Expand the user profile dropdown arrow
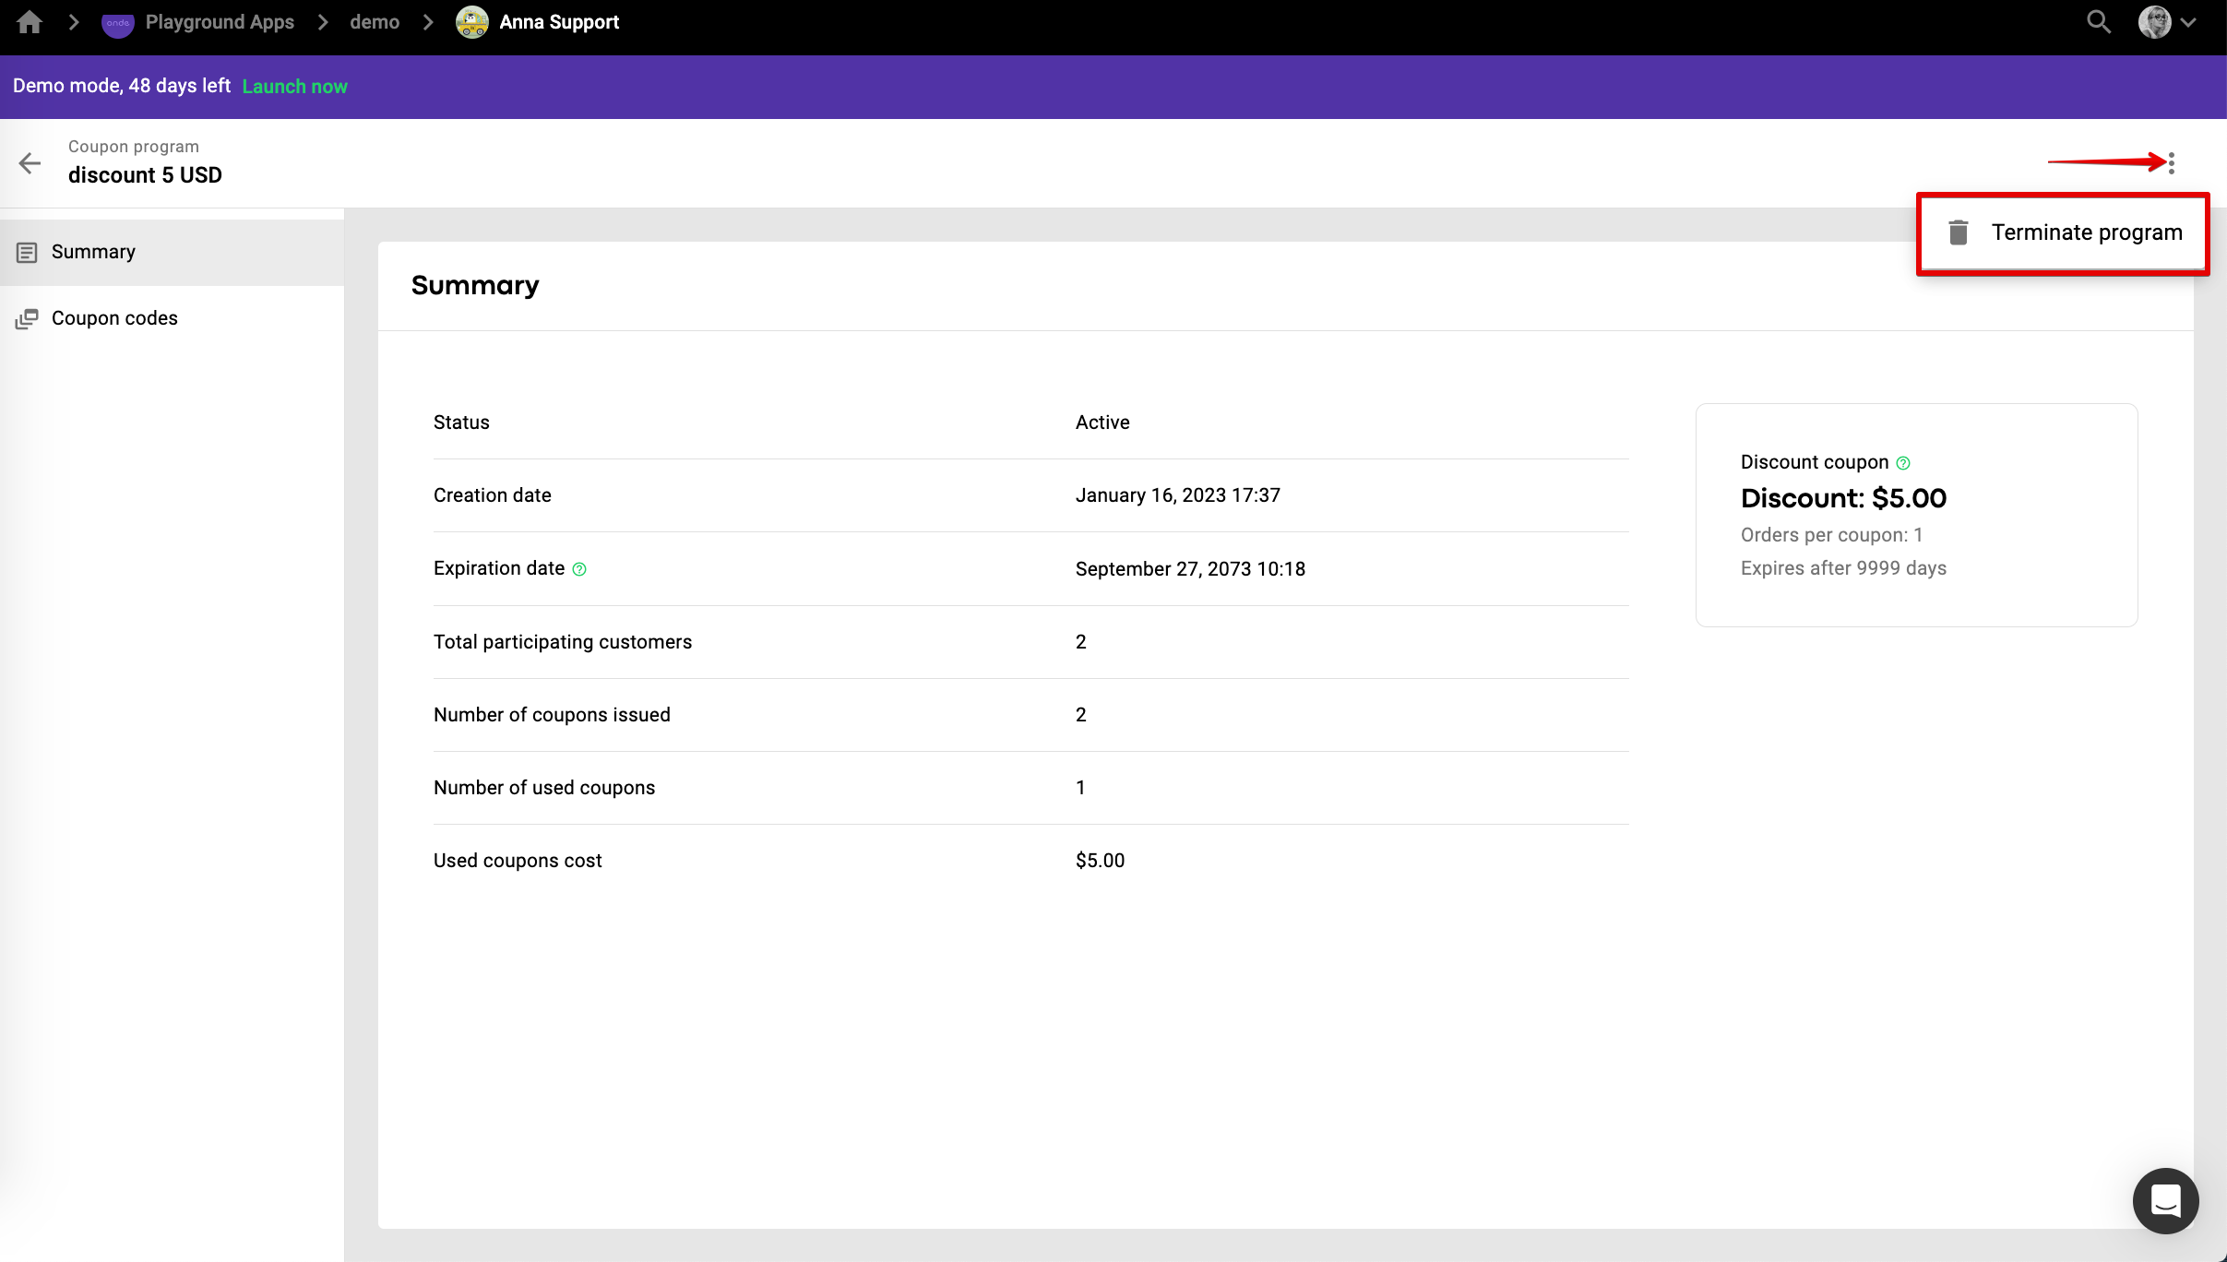2227x1262 pixels. tap(2188, 22)
